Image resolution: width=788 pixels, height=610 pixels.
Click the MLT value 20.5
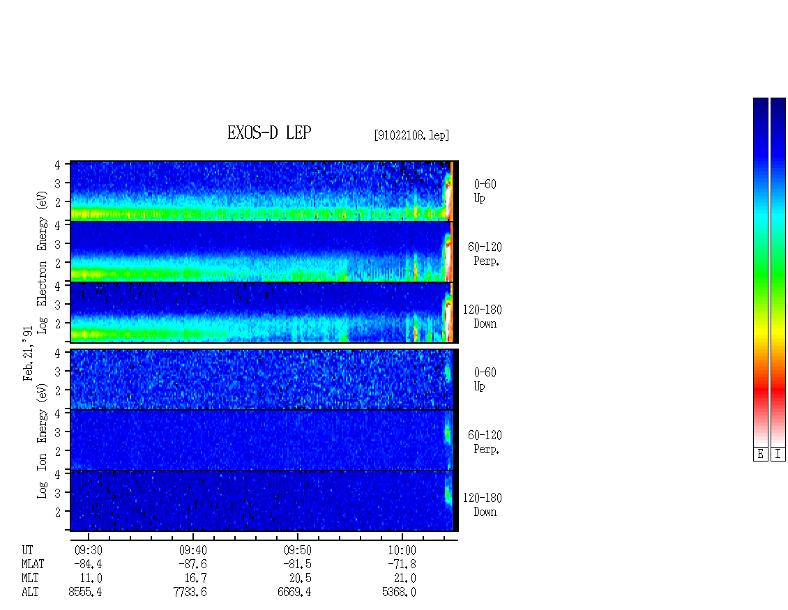click(300, 579)
